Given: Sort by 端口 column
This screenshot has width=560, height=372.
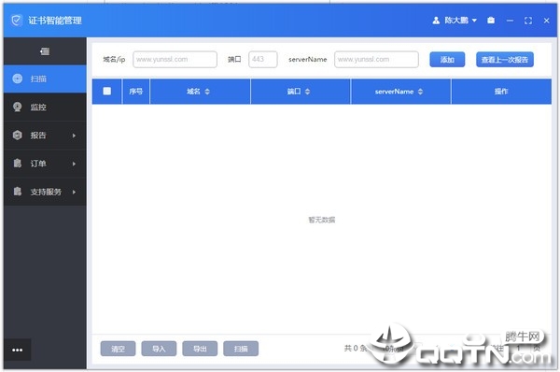Looking at the screenshot, I should [x=307, y=92].
